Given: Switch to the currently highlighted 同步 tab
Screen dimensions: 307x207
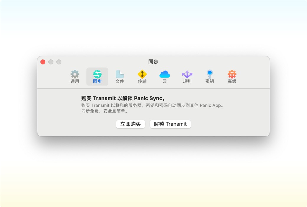Looking at the screenshot, I should point(97,76).
